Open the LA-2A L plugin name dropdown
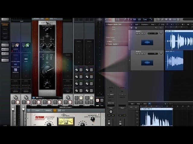Viewport: 193px width, 144px height. tap(37, 111)
